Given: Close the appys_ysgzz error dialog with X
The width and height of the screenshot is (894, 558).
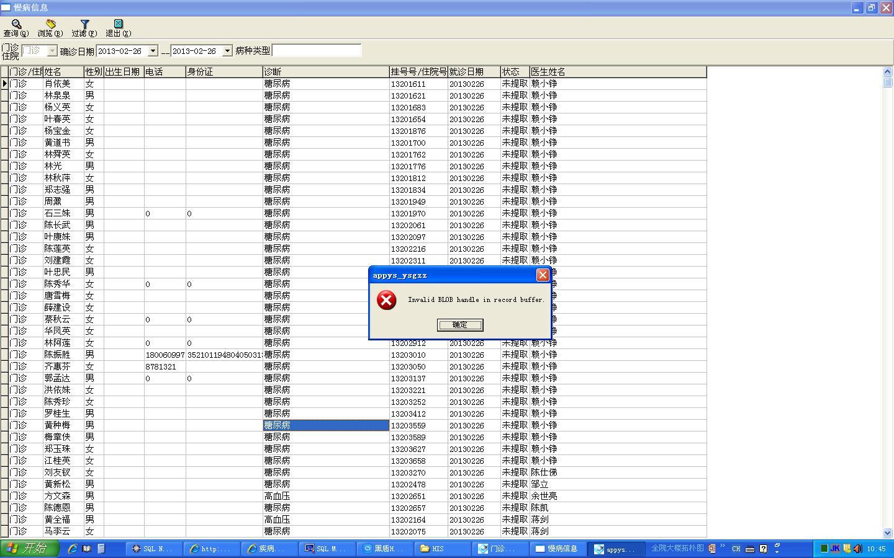Looking at the screenshot, I should coord(543,275).
